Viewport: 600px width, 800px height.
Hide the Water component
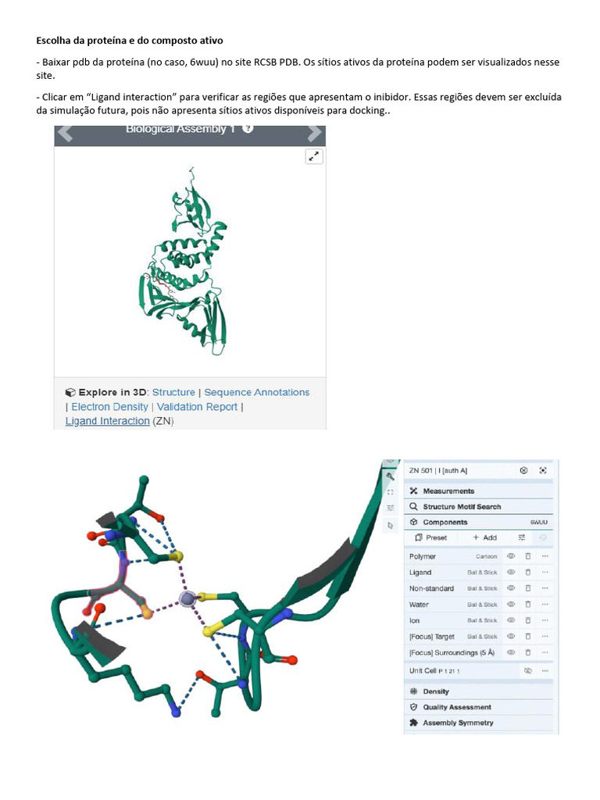pos(511,605)
